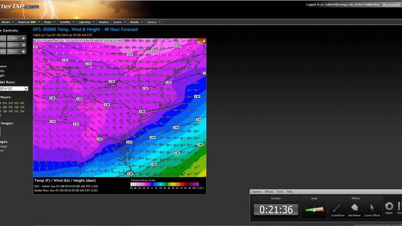Click the Temperature Scale color bar
The image size is (402, 226).
[165, 184]
